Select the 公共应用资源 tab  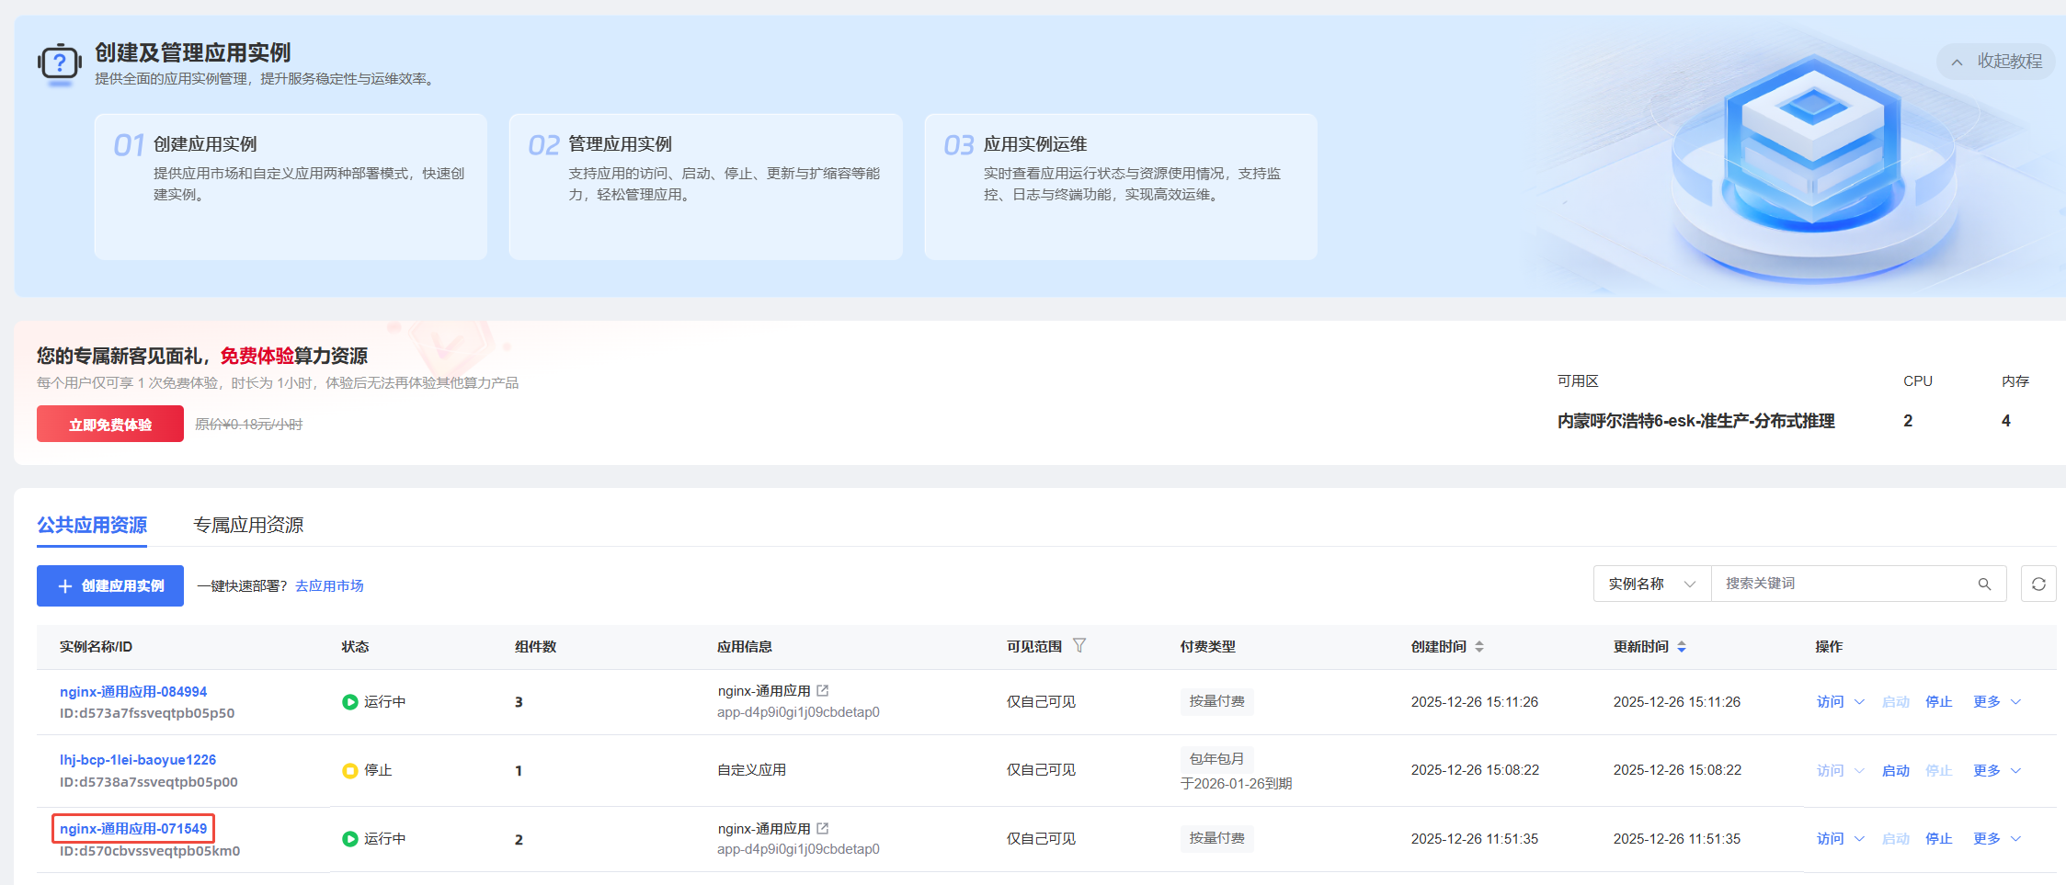tap(92, 525)
